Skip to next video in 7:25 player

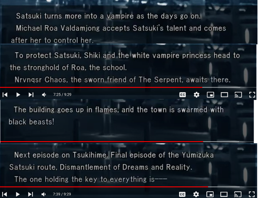click(x=31, y=95)
